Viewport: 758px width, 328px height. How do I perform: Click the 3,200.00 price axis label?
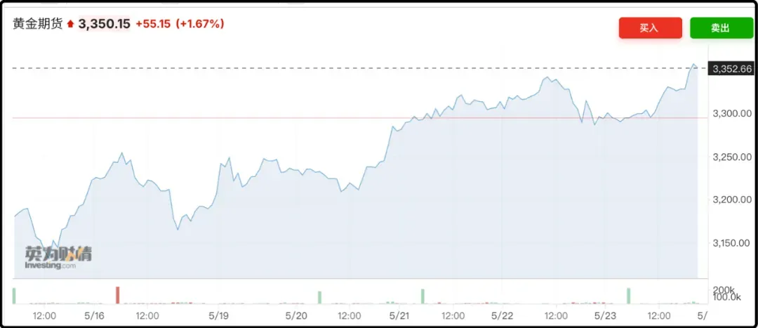click(x=732, y=200)
